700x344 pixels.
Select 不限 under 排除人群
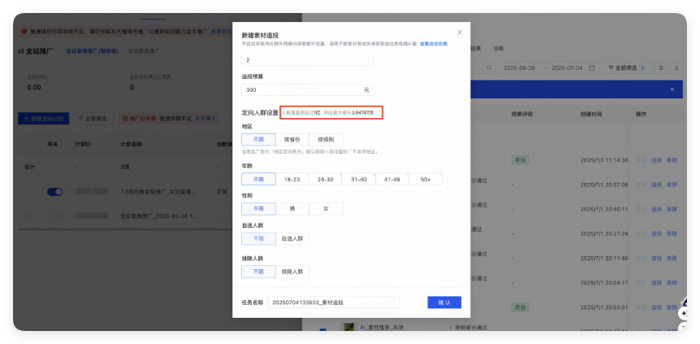coord(258,272)
